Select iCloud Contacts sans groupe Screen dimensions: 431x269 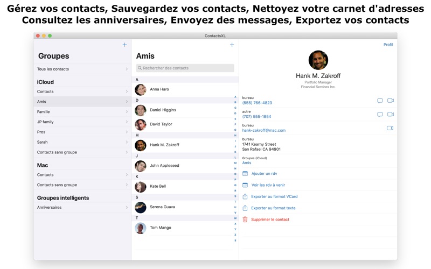pos(82,152)
